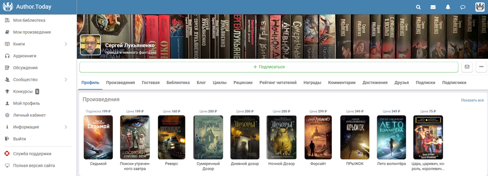Open the Награды tab
The height and width of the screenshot is (176, 488).
click(312, 83)
